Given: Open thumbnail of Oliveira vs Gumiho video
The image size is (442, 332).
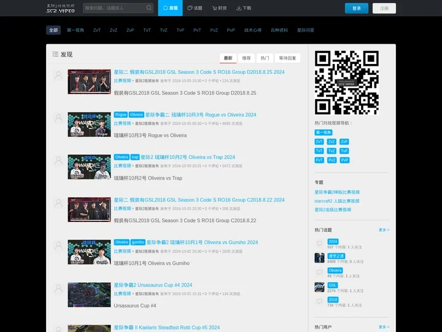Looking at the screenshot, I should [90, 252].
